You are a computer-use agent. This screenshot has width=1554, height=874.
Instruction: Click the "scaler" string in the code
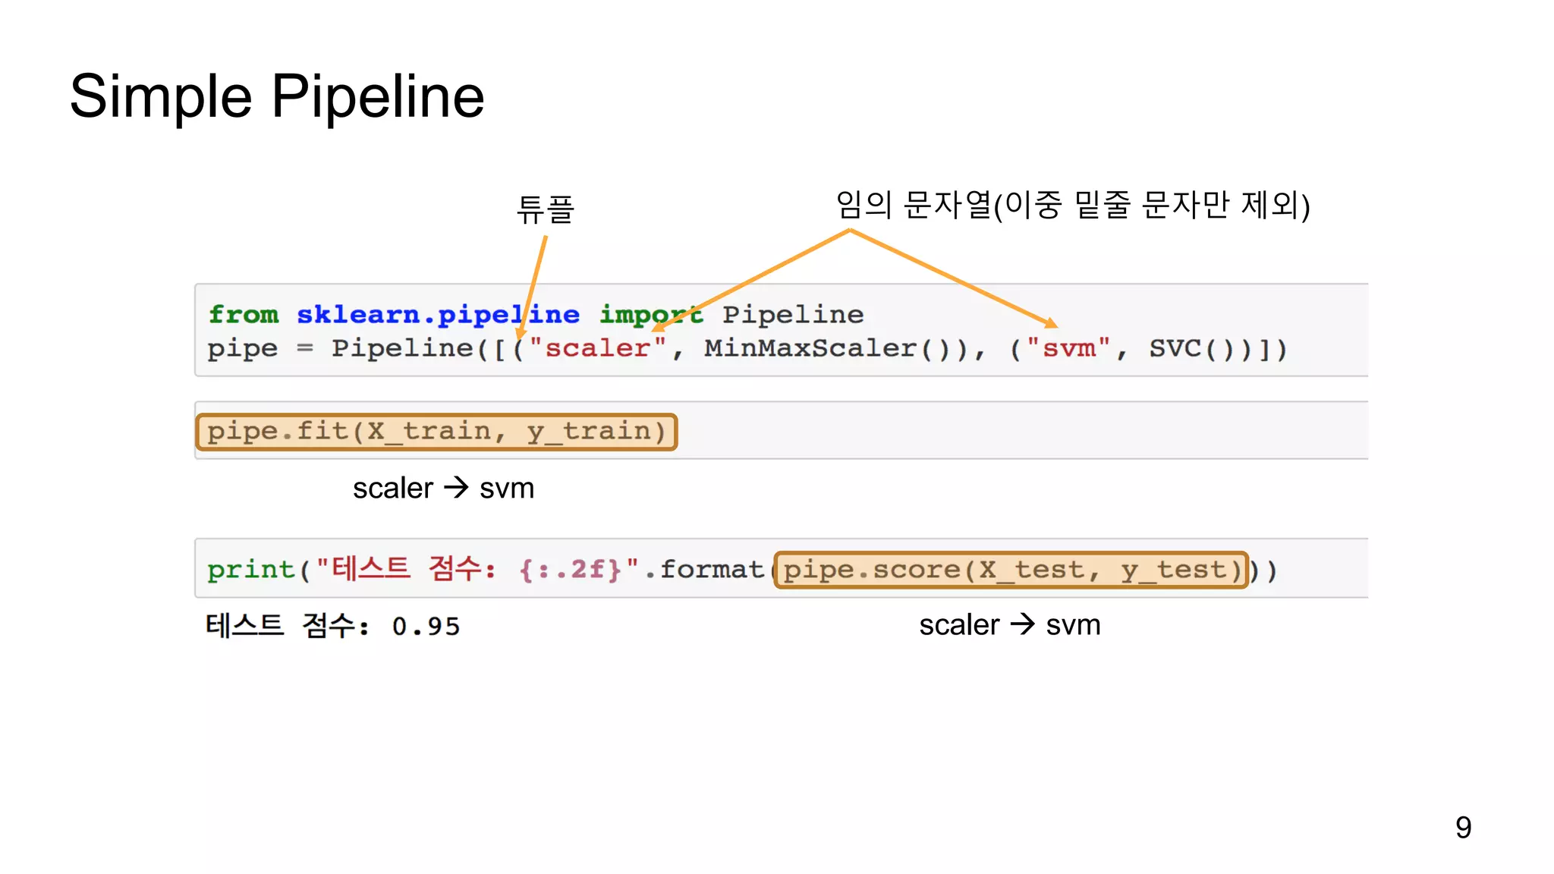click(597, 348)
